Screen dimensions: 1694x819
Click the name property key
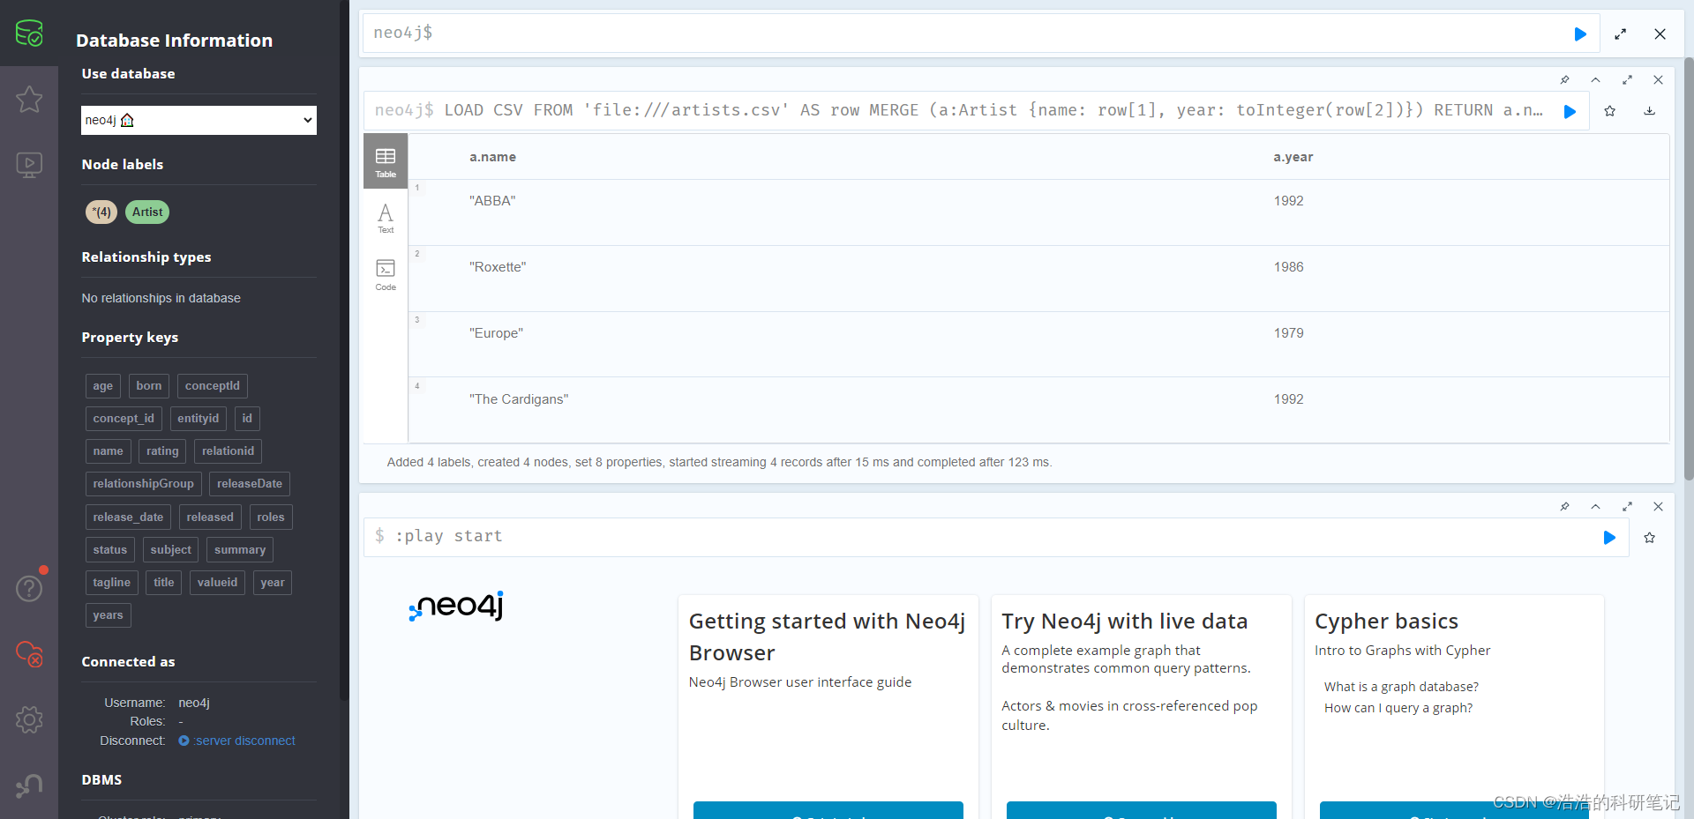[109, 451]
